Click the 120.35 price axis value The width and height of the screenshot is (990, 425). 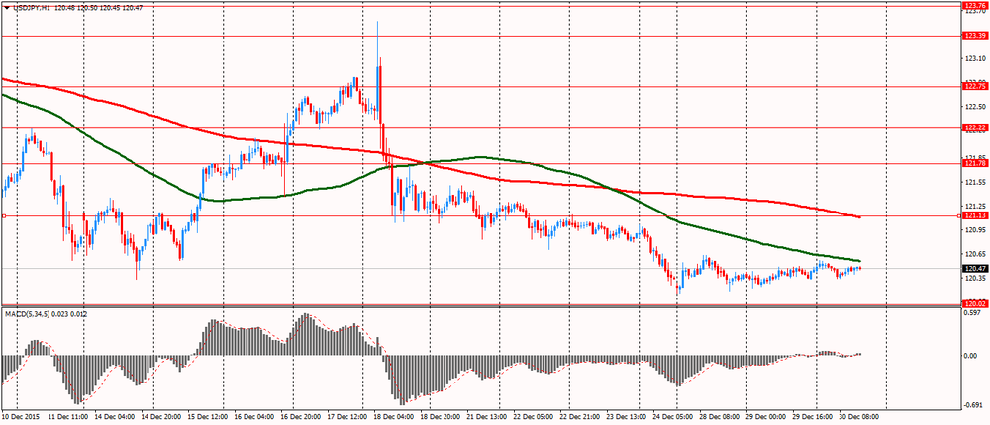point(973,278)
